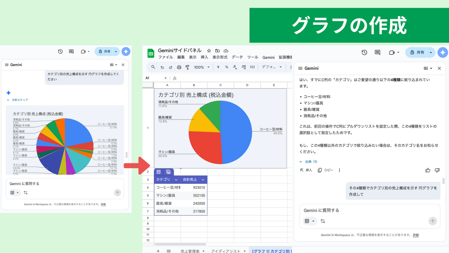
Task: Switch to the アイディアリスト sheet tab
Action: click(228, 251)
